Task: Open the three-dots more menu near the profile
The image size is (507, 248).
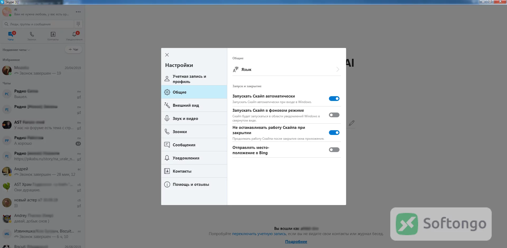Action: pyautogui.click(x=78, y=12)
